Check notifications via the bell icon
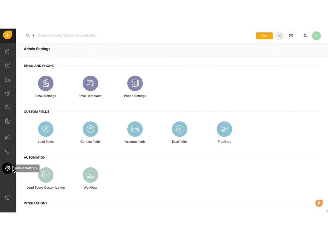The image size is (328, 241). pyautogui.click(x=305, y=35)
